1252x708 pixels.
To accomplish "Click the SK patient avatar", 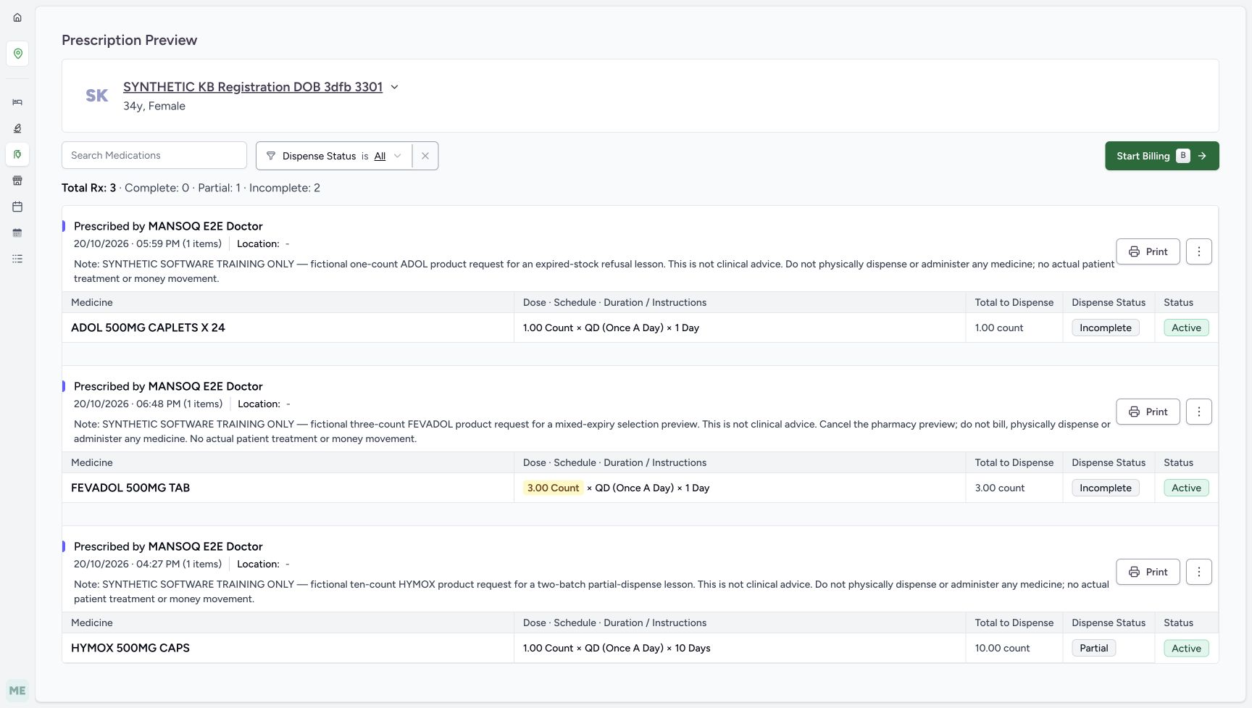I will pyautogui.click(x=97, y=96).
